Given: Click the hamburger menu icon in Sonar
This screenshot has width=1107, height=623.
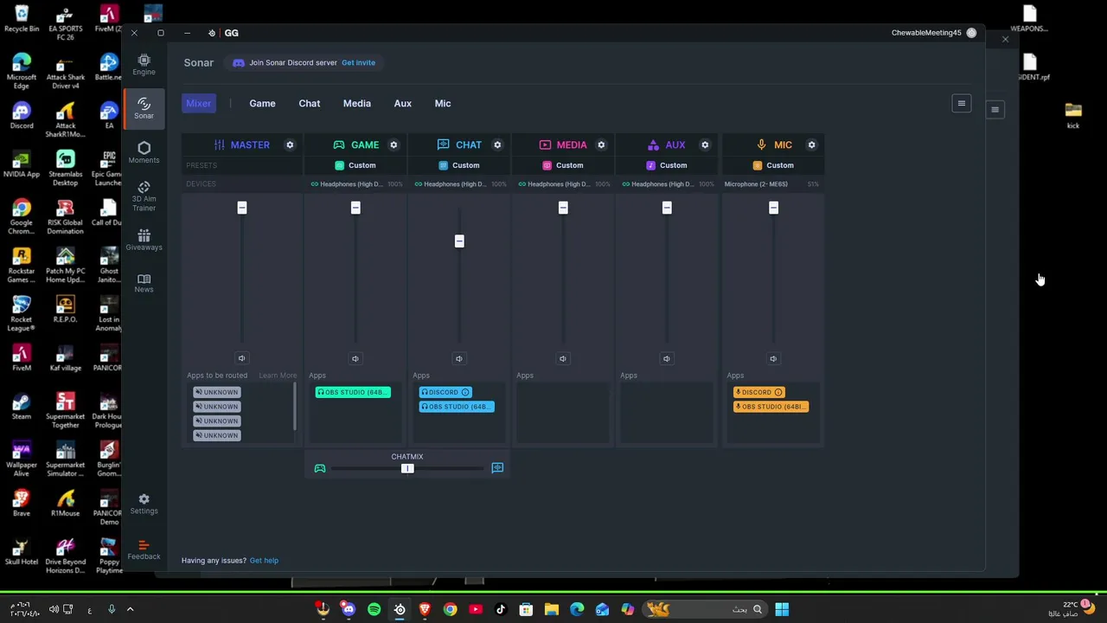Looking at the screenshot, I should pyautogui.click(x=961, y=103).
